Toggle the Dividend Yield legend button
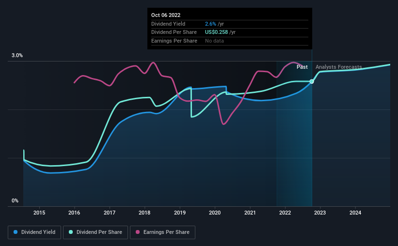 pyautogui.click(x=34, y=232)
